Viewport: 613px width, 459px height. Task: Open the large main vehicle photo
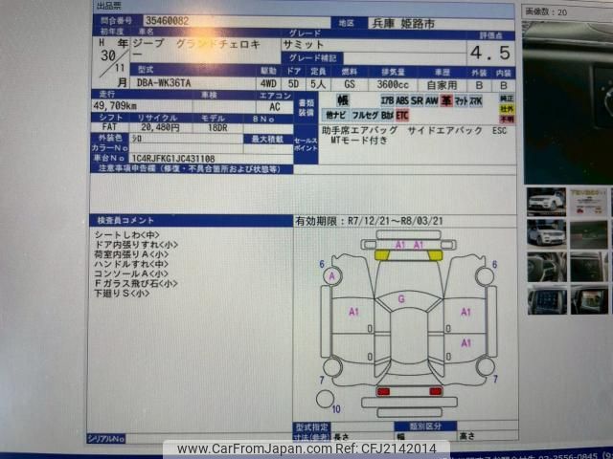[x=568, y=96]
